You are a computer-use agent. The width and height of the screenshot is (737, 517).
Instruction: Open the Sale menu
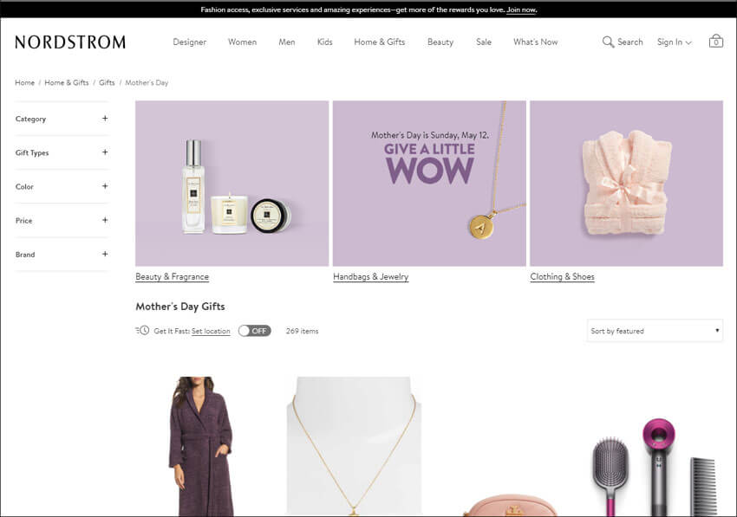[484, 42]
